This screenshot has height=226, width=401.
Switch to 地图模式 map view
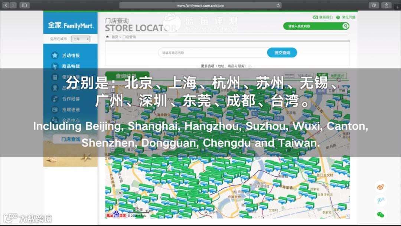(x=332, y=76)
